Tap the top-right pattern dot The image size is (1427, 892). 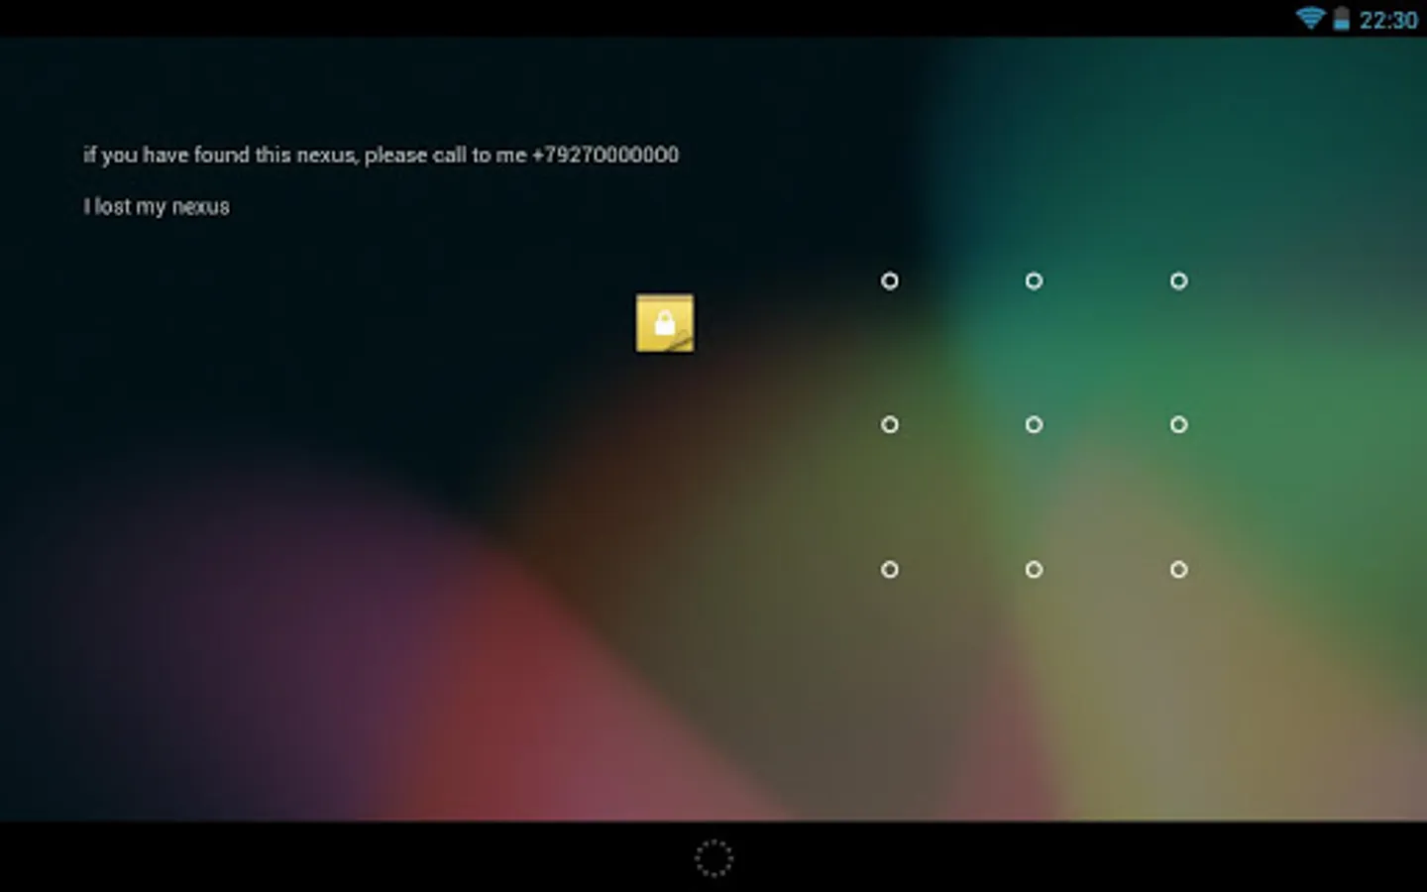1178,281
